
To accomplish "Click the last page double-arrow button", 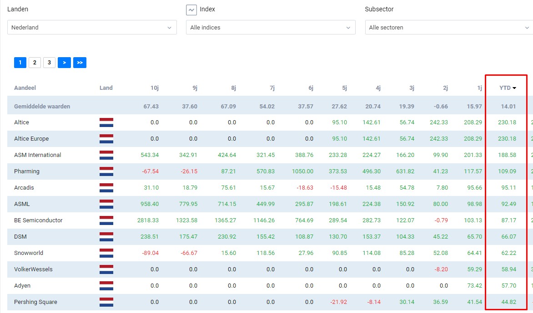I will [80, 63].
